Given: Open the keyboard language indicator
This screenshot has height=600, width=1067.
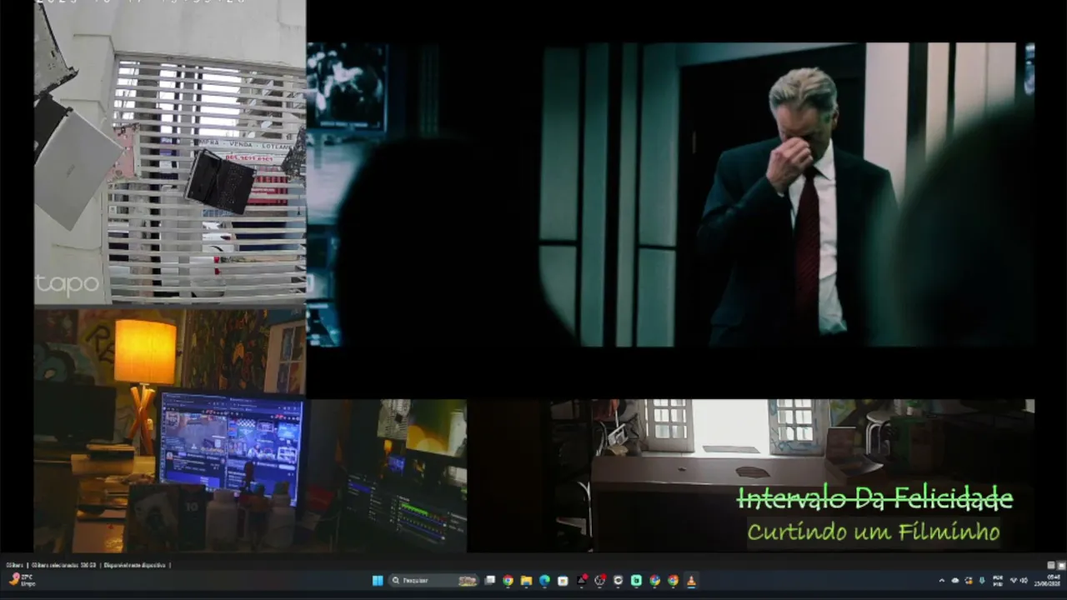Looking at the screenshot, I should pyautogui.click(x=999, y=581).
